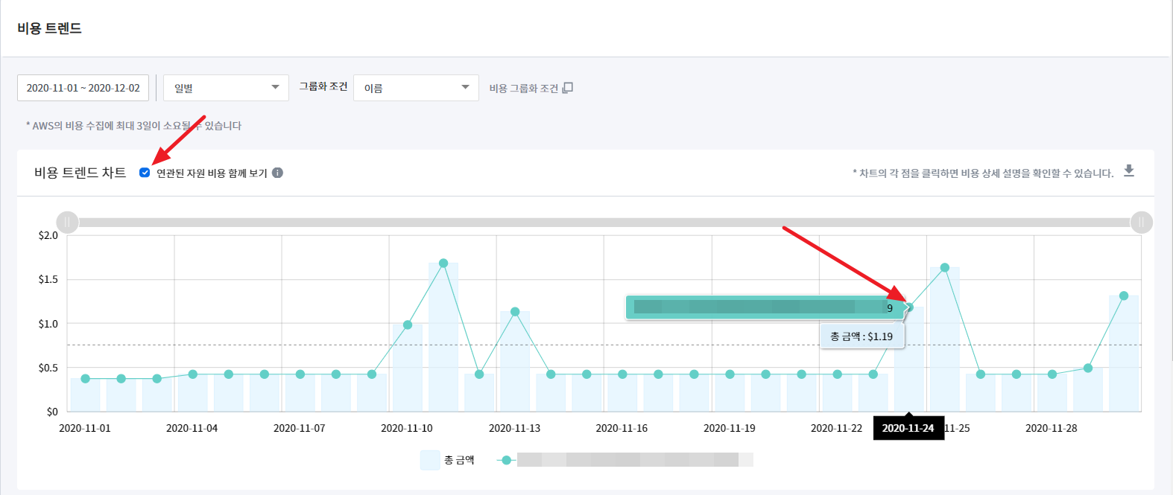Open the cost grouping condition popup icon
The height and width of the screenshot is (495, 1173).
coord(568,88)
